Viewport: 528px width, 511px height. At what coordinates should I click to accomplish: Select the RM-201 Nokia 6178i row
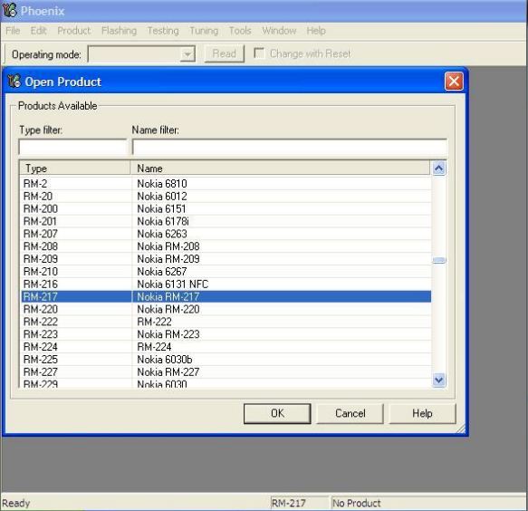[x=226, y=221]
